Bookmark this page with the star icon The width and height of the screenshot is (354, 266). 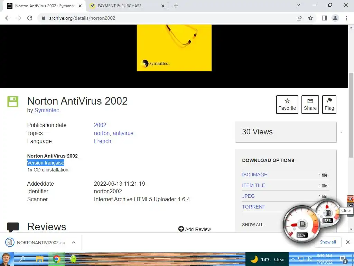pyautogui.click(x=310, y=18)
